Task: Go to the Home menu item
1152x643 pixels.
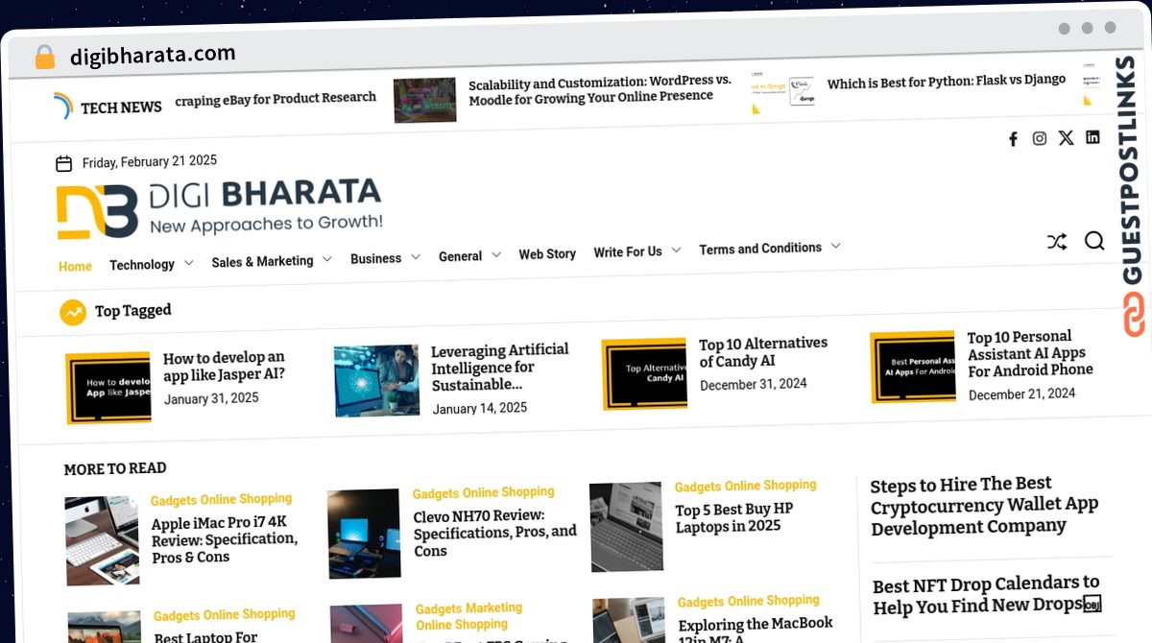Action: (75, 267)
